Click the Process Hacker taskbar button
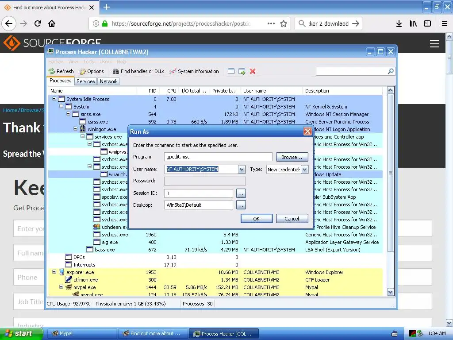 tap(223, 334)
